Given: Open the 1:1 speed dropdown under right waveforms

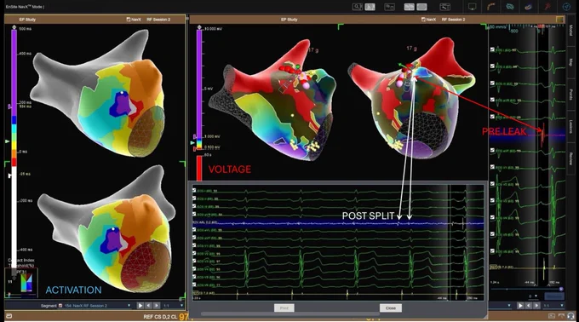Looking at the screenshot, I should [x=553, y=306].
